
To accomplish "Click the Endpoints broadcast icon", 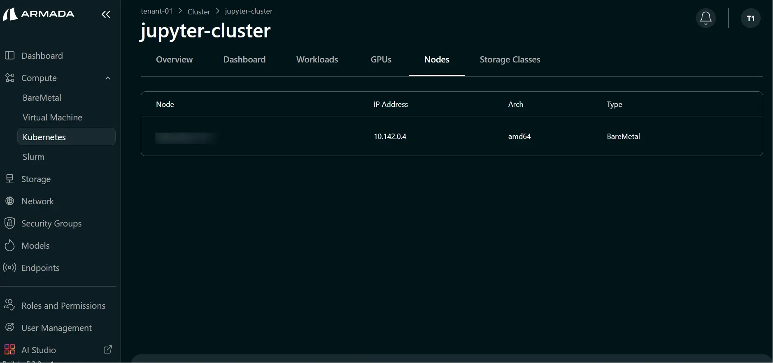I will tap(10, 268).
